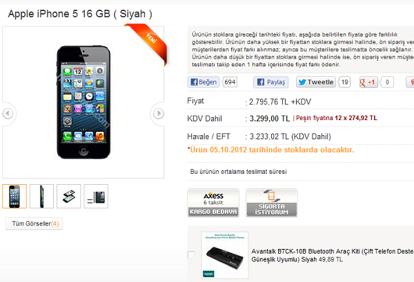Click the next image arrow on gallery
Screen dimensions: 414x282
pyautogui.click(x=159, y=114)
